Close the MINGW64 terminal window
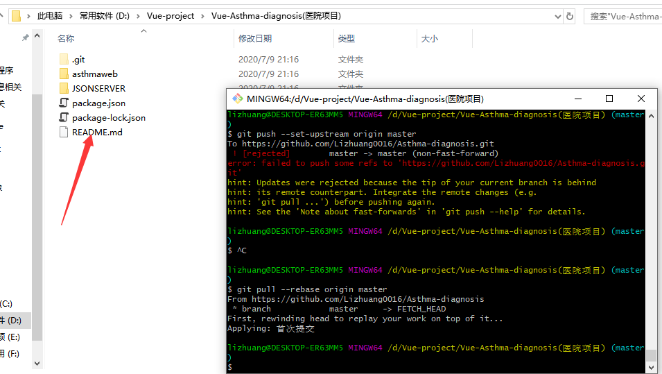Image resolution: width=662 pixels, height=374 pixels. coord(641,99)
